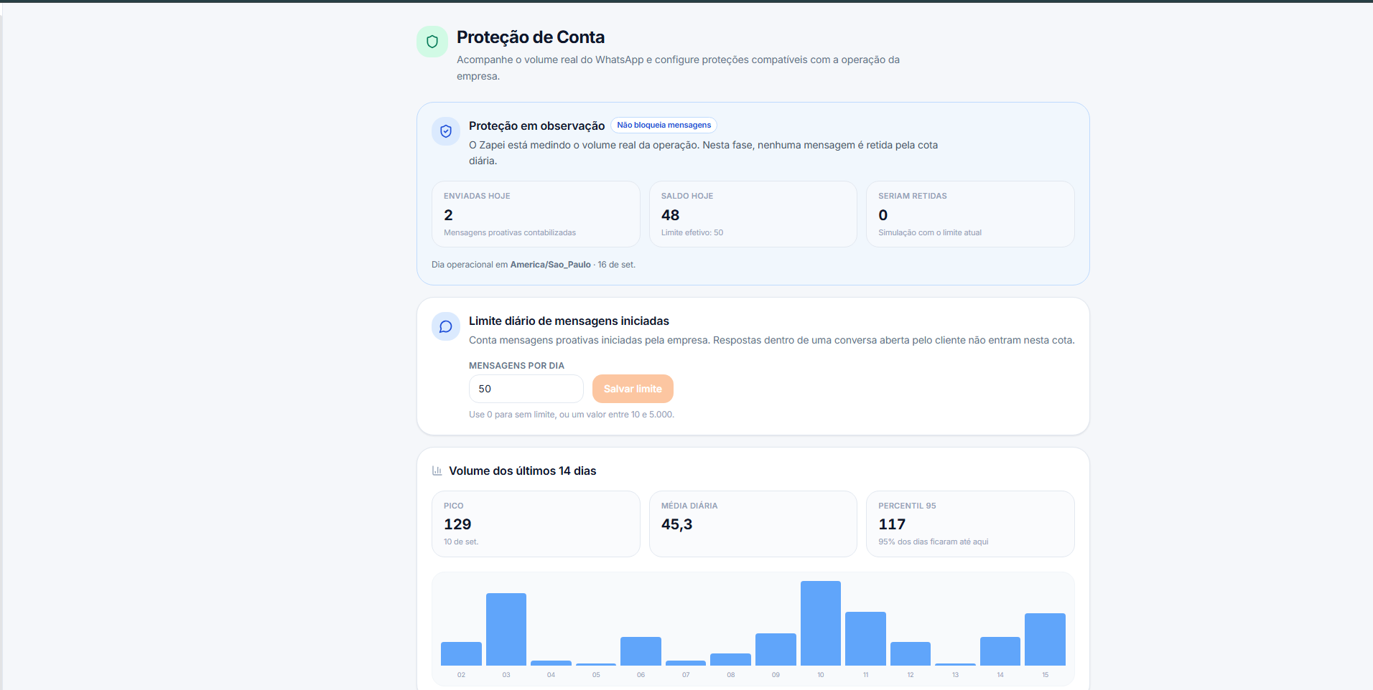Click the Limite diário de mensagens iniciadas heading
1373x690 pixels.
569,321
